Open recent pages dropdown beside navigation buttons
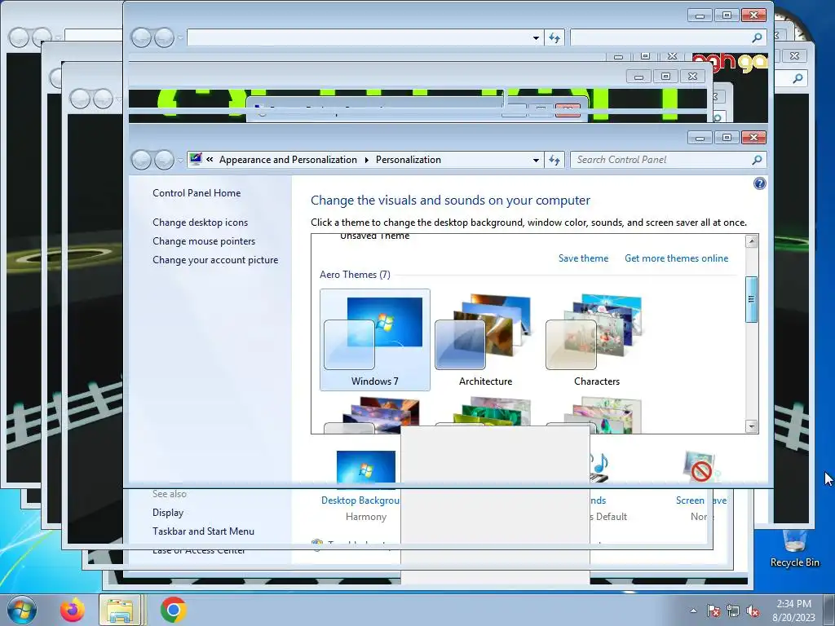Image resolution: width=835 pixels, height=626 pixels. click(180, 160)
